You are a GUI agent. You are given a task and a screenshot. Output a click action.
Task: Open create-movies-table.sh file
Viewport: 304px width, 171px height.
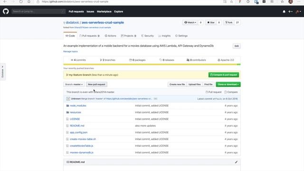coord(83,139)
